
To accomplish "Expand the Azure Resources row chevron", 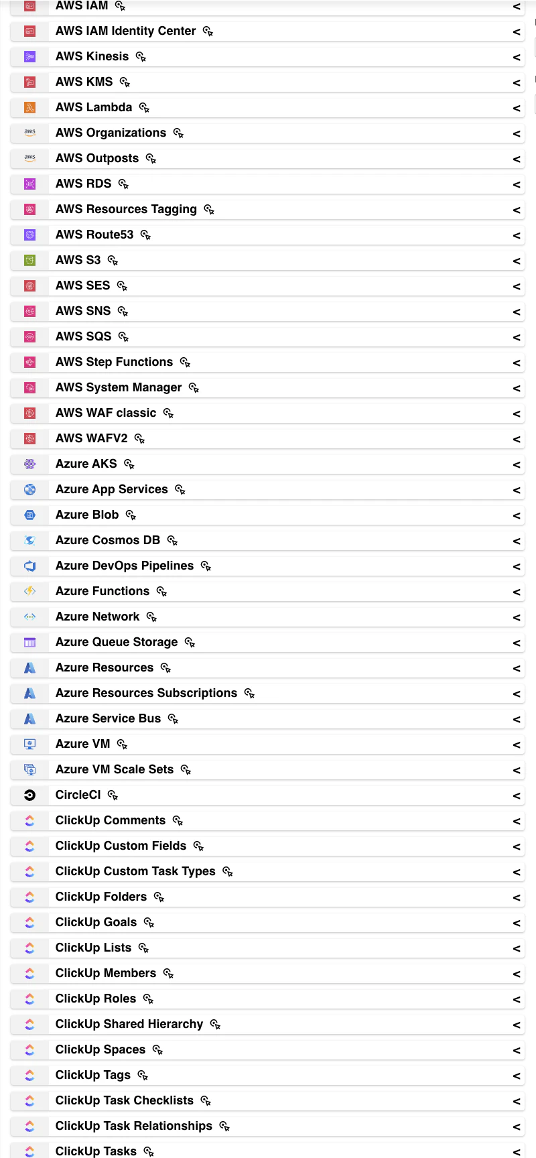I will pos(517,668).
